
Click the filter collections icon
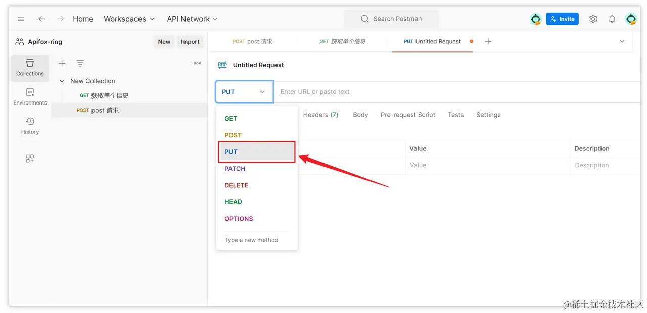[x=80, y=63]
